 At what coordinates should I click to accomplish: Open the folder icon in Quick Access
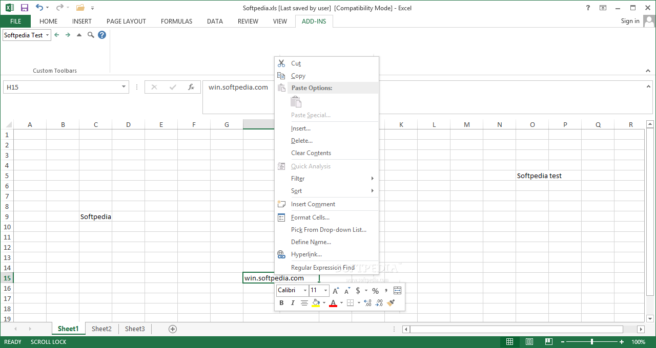pos(80,8)
